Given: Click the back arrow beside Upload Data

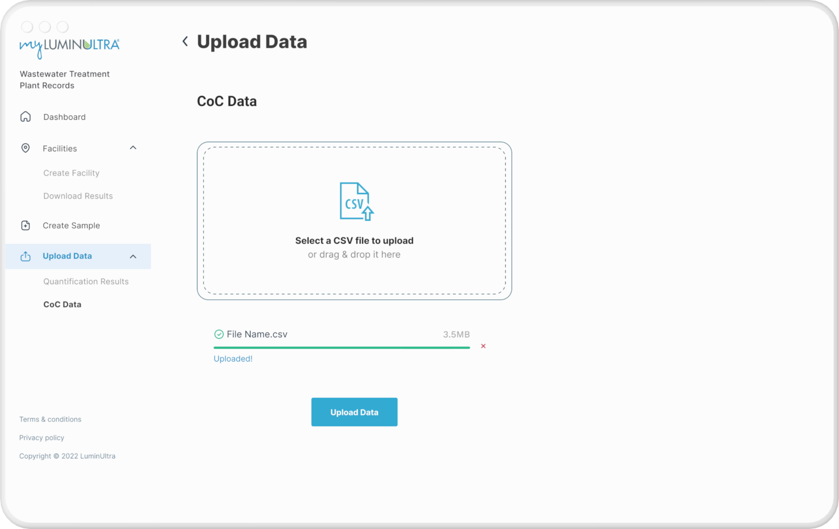Looking at the screenshot, I should (185, 41).
